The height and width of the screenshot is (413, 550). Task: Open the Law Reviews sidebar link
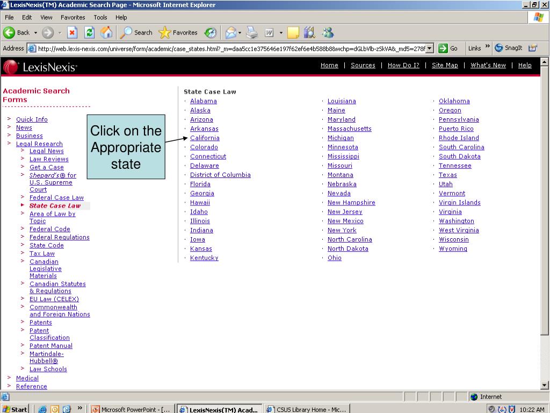coord(49,159)
